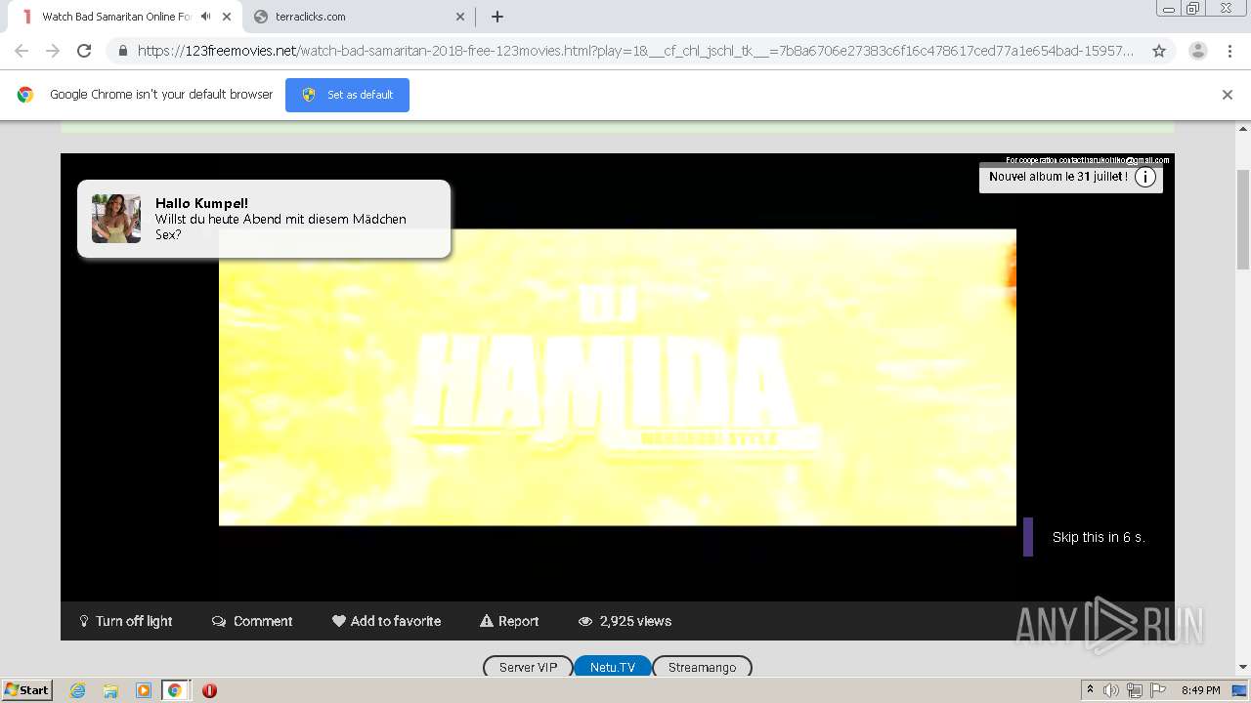
Task: Bookmark this page with the star icon
Action: (1159, 51)
